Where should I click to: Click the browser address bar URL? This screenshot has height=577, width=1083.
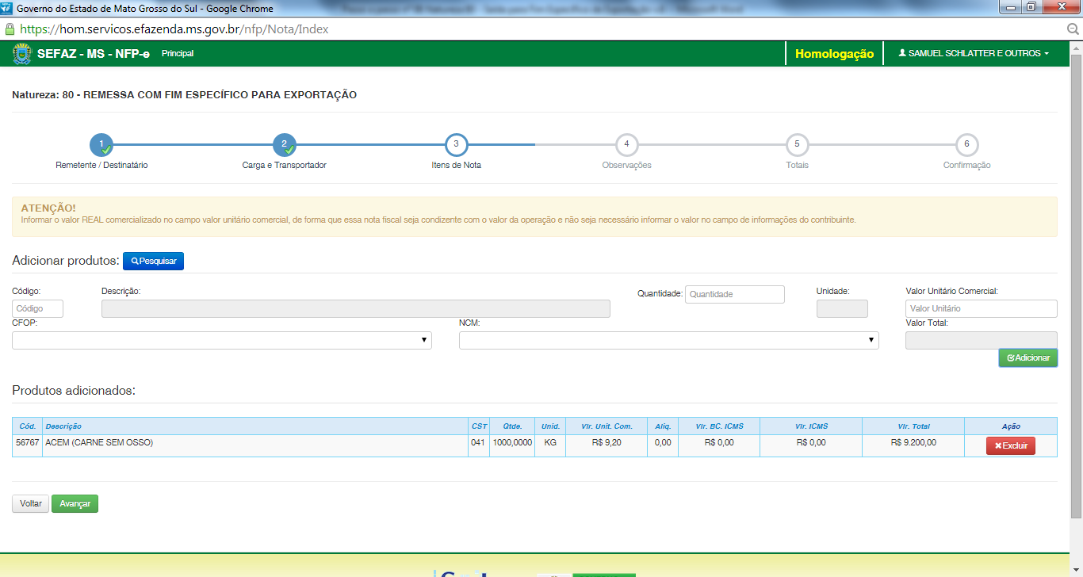(174, 29)
